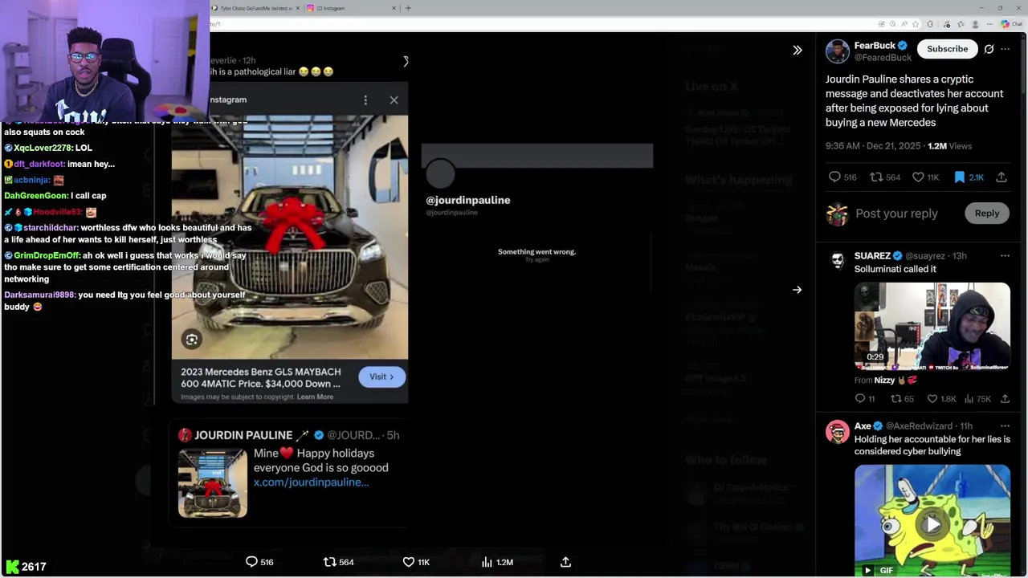Click the image search lens icon on the Maybach photo
This screenshot has height=578, width=1028.
click(x=192, y=340)
